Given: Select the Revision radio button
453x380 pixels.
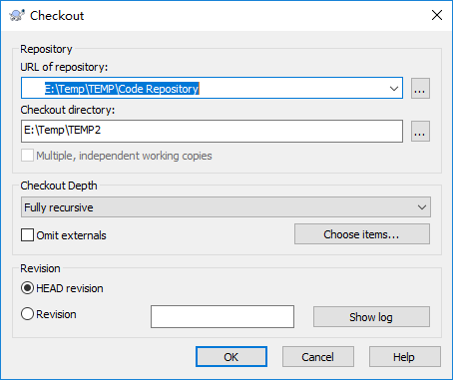Looking at the screenshot, I should [x=27, y=314].
